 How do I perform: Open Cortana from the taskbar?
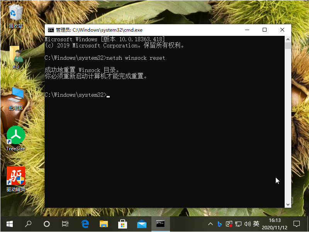click(47, 224)
